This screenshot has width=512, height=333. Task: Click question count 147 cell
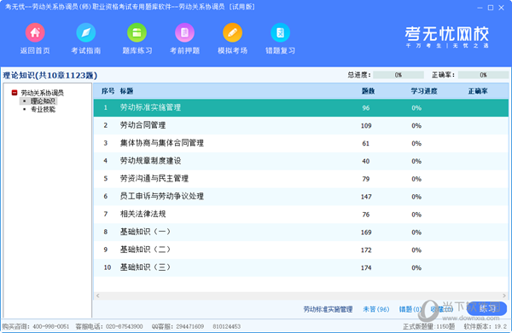click(366, 197)
